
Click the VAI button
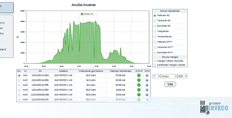(x=170, y=84)
